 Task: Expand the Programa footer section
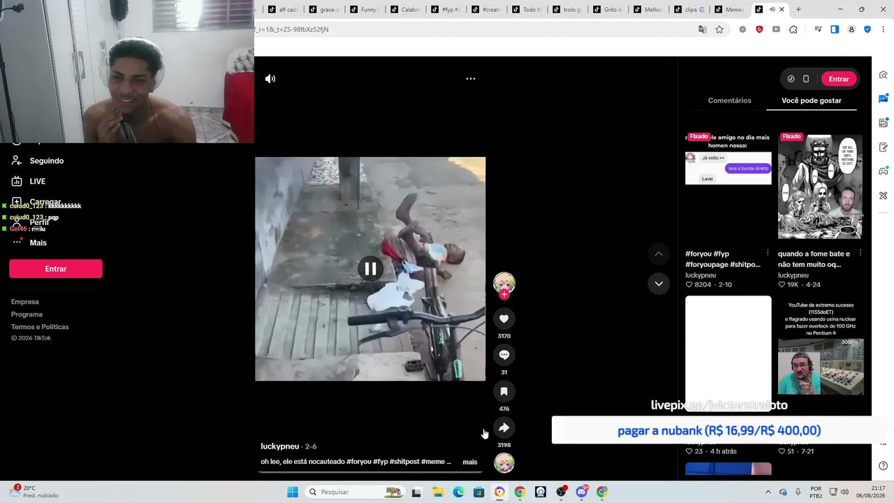click(27, 314)
